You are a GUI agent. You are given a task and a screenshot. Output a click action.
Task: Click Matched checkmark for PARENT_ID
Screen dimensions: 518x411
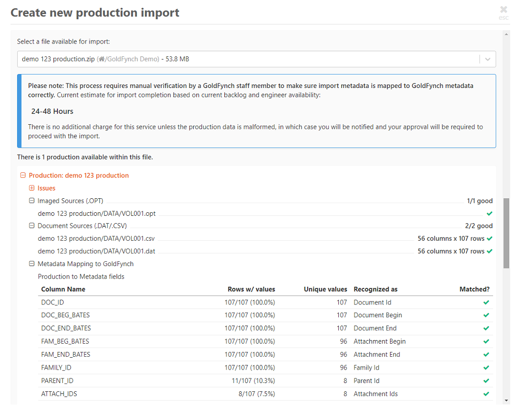click(486, 380)
